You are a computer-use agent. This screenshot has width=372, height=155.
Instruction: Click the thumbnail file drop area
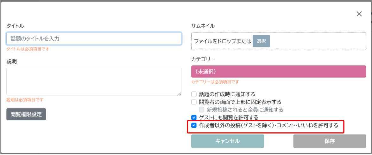279,41
